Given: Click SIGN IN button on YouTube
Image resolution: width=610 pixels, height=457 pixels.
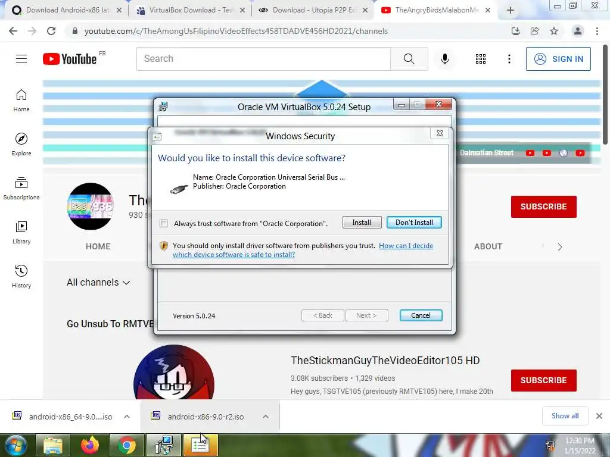Looking at the screenshot, I should 558,59.
